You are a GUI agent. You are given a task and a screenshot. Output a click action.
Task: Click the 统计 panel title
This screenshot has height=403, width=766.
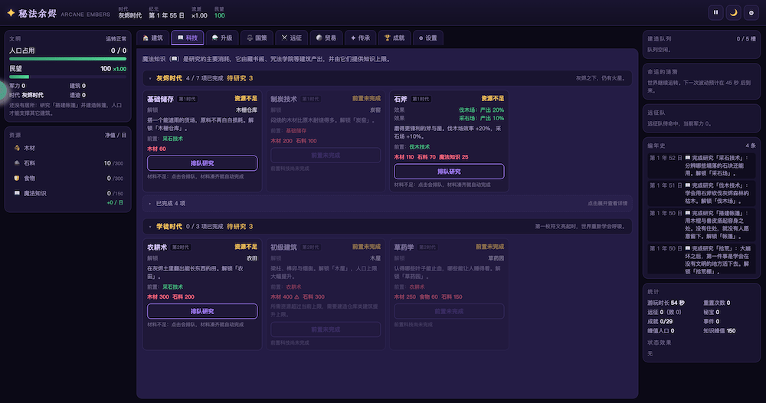[653, 292]
